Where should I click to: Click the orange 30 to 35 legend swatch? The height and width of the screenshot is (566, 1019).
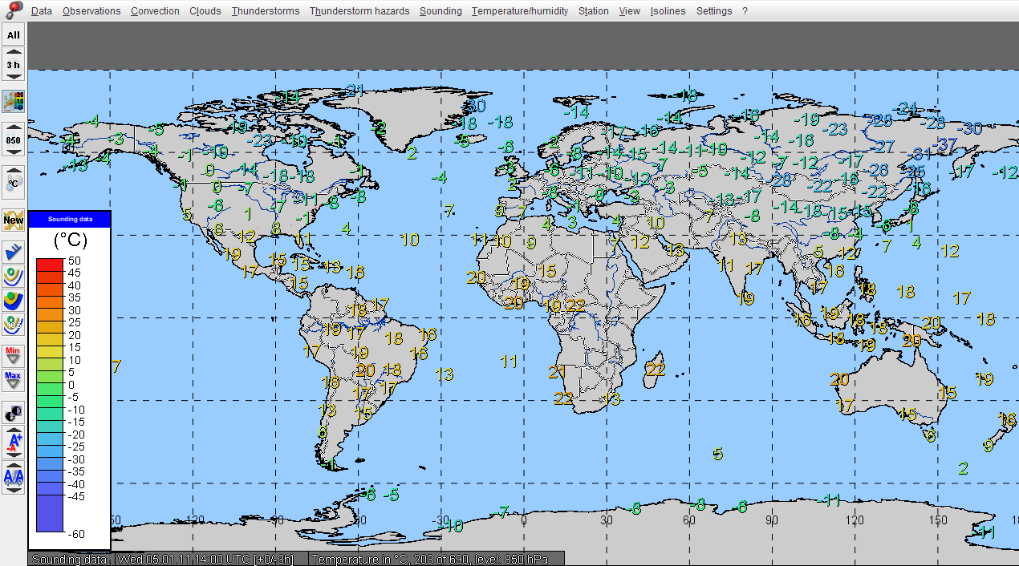coord(50,305)
